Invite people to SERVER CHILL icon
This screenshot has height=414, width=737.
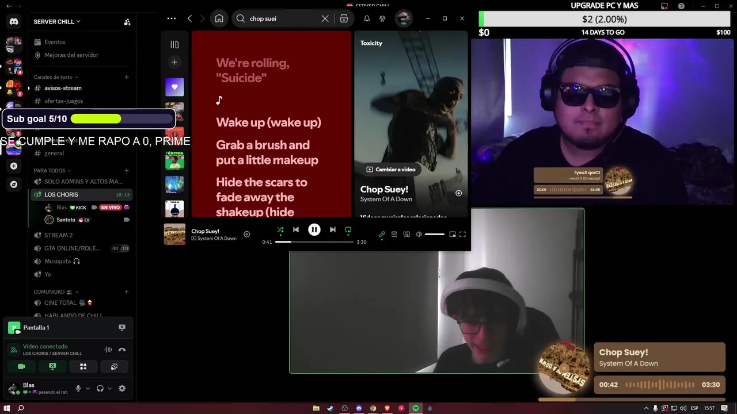pos(127,22)
